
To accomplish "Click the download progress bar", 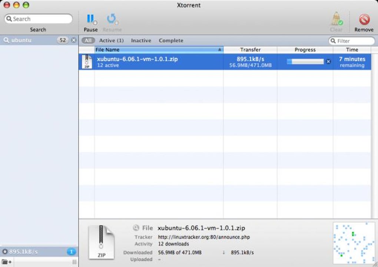I will (305, 62).
